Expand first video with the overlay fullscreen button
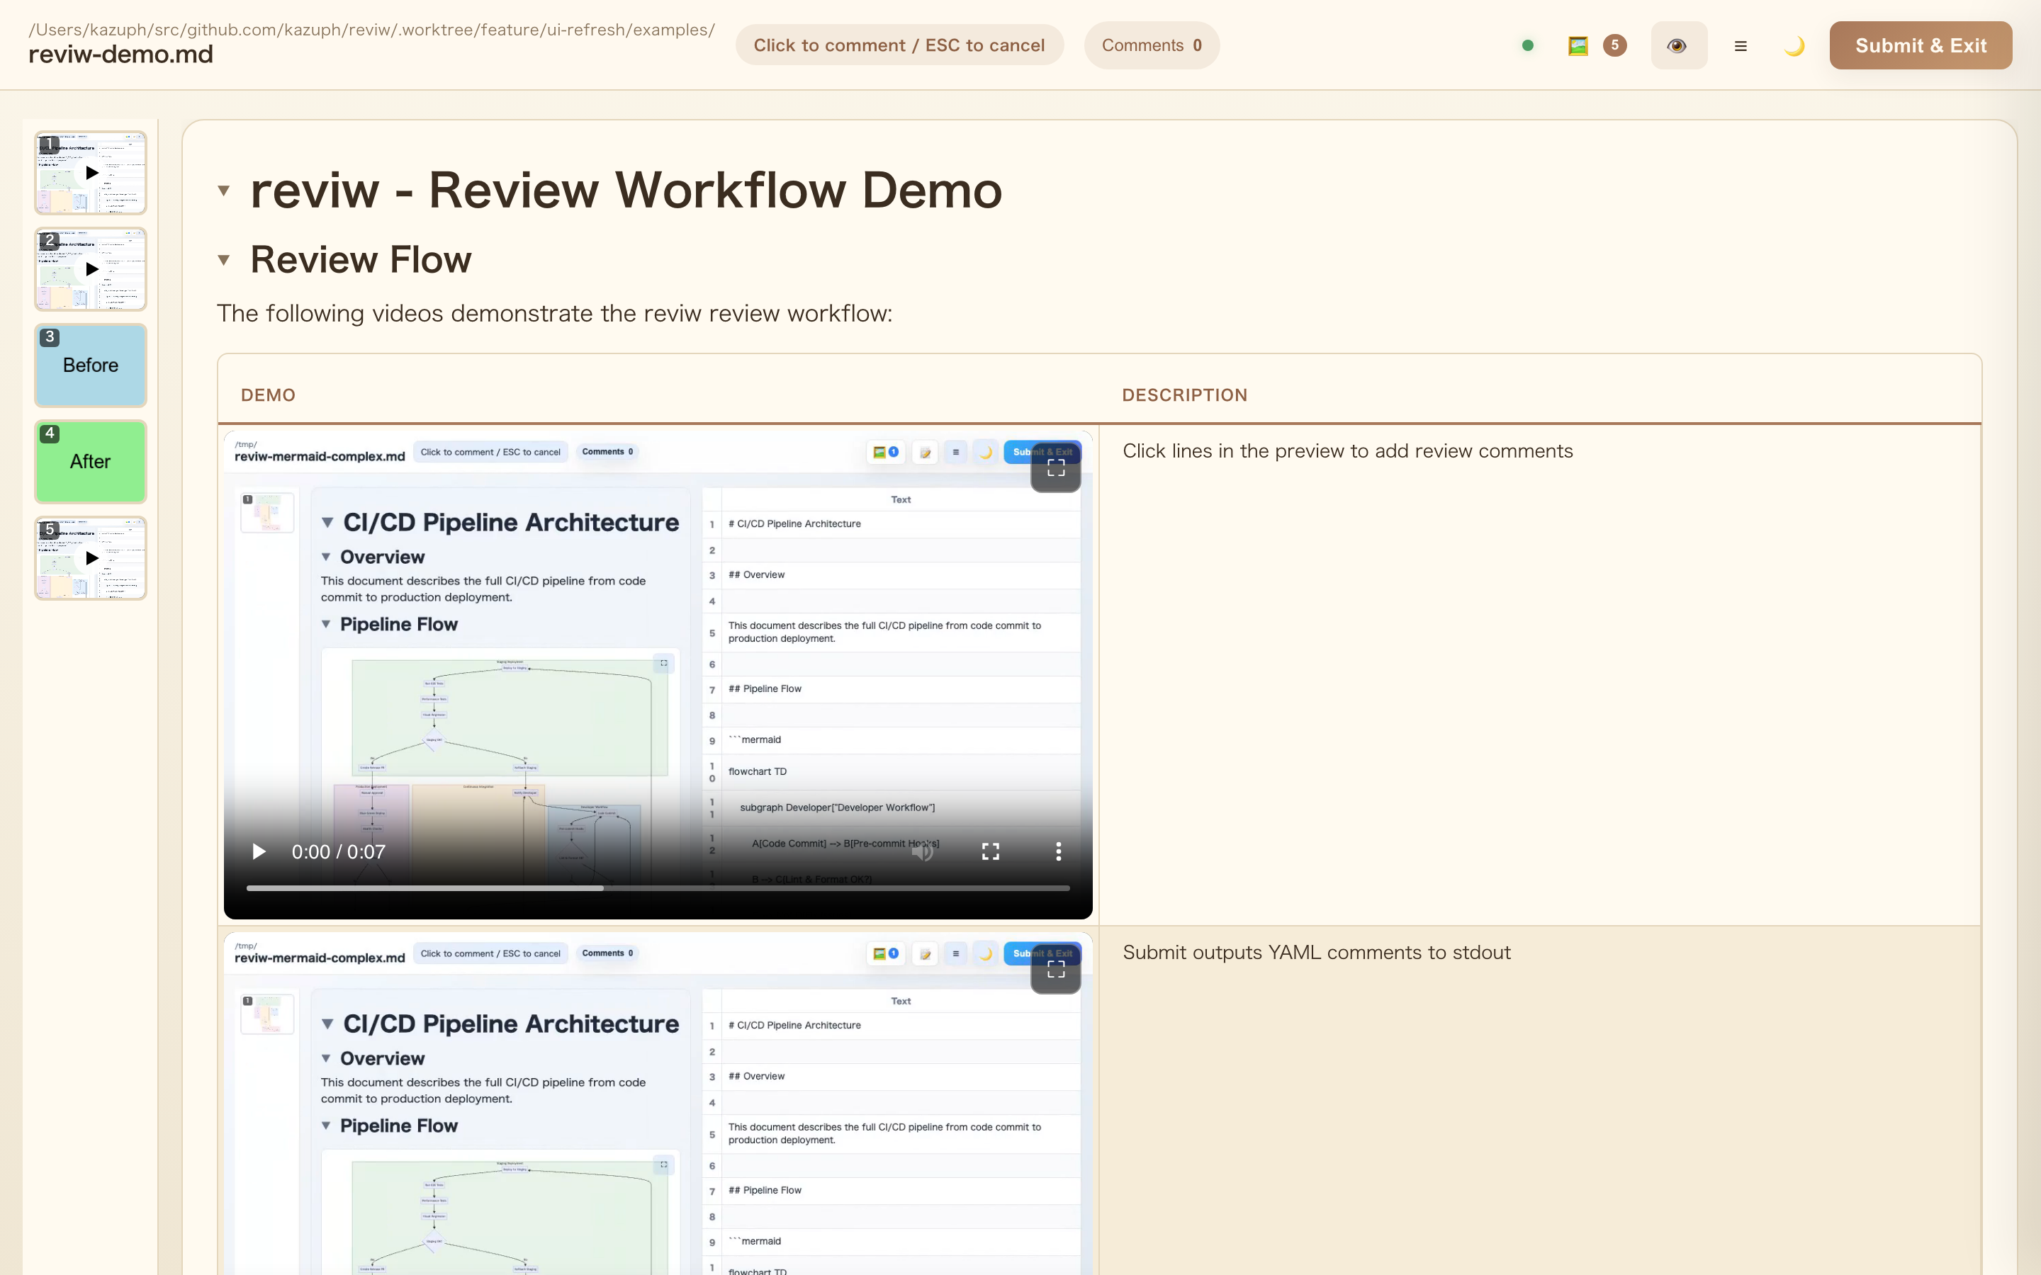 (x=1056, y=467)
